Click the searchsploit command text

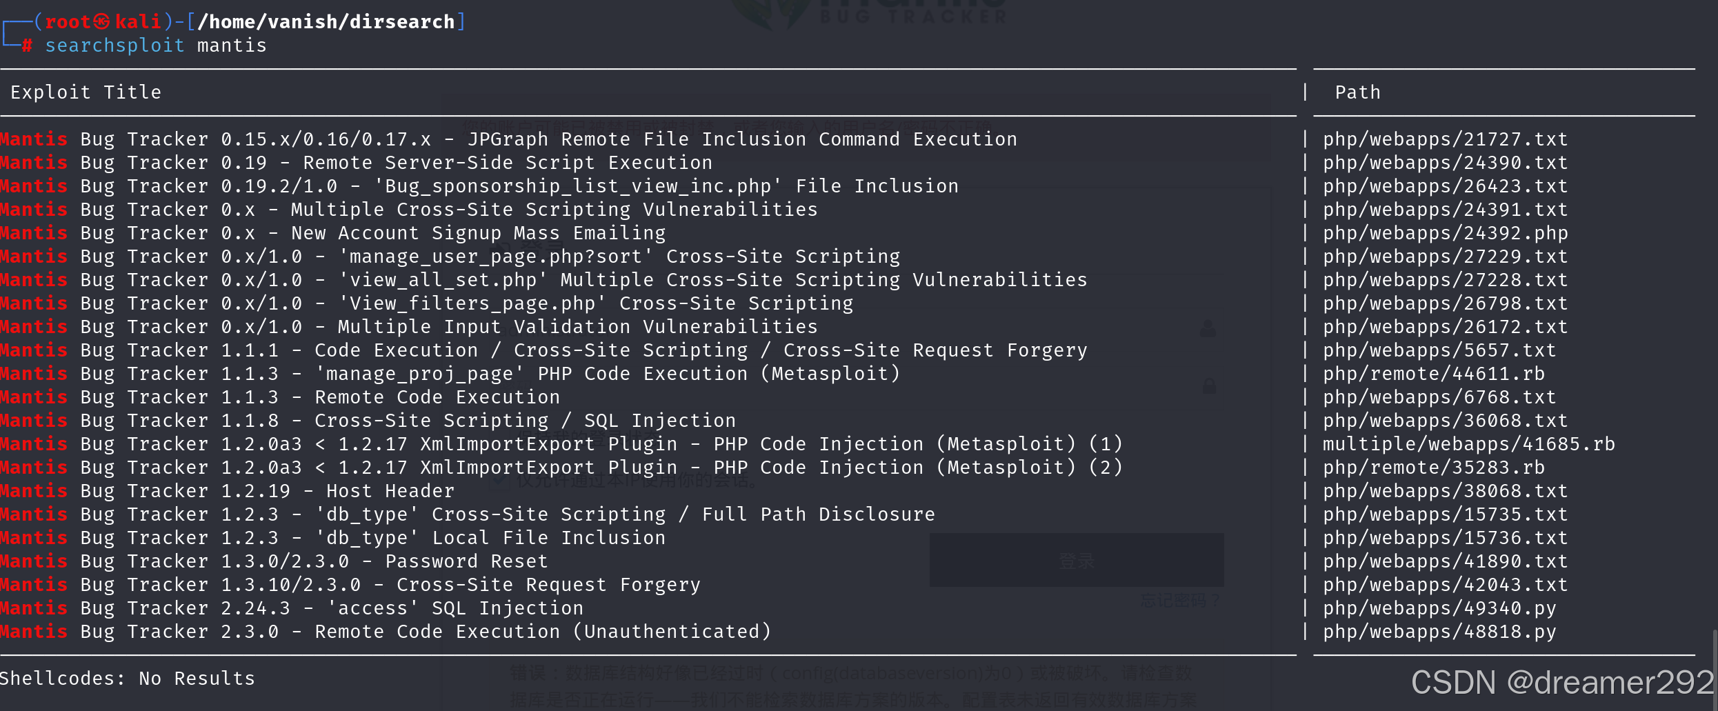click(114, 46)
